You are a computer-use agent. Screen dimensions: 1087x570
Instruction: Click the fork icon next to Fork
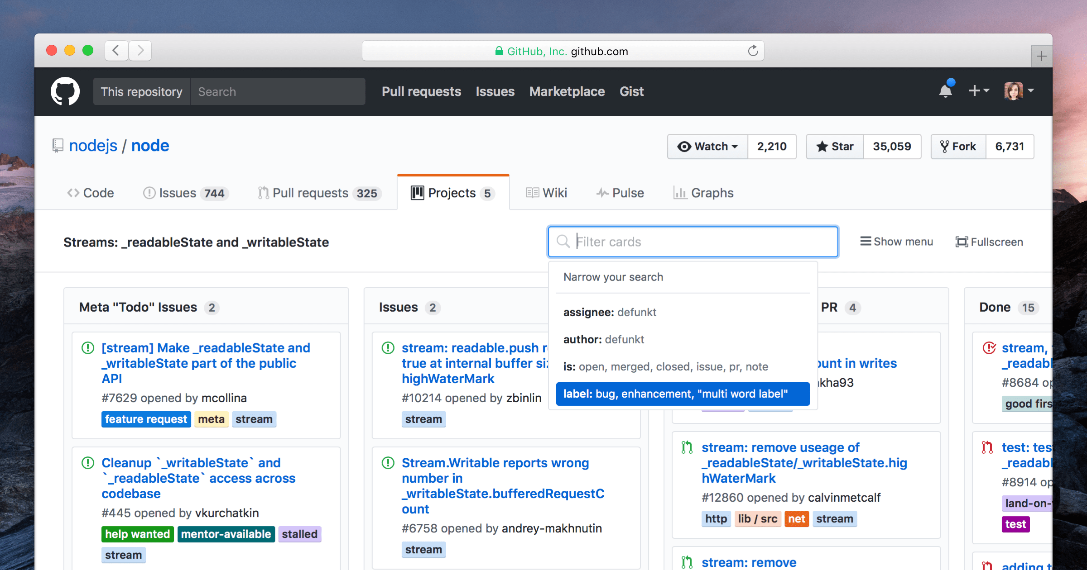945,146
